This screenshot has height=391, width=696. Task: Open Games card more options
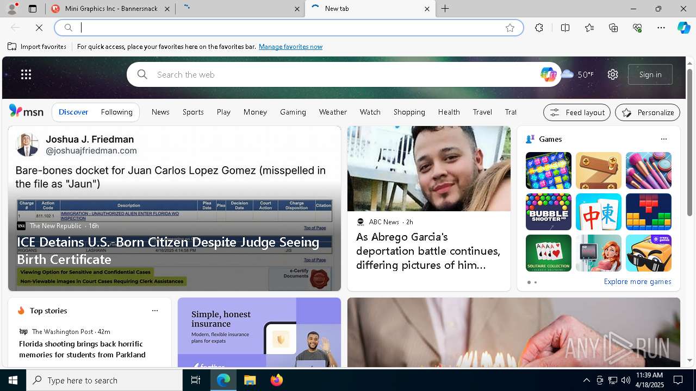(664, 139)
